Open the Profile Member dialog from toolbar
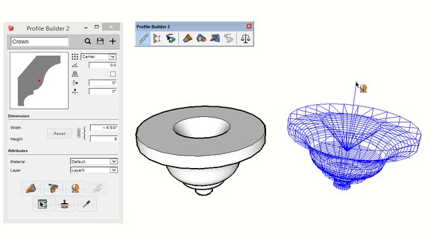Viewport: 430px width, 242px height. click(x=143, y=38)
